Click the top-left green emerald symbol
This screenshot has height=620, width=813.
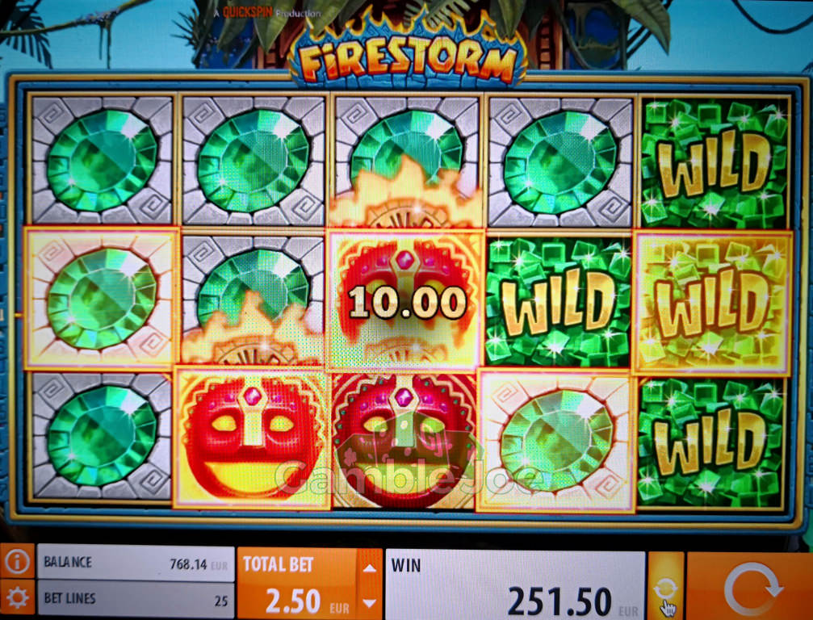pyautogui.click(x=102, y=160)
